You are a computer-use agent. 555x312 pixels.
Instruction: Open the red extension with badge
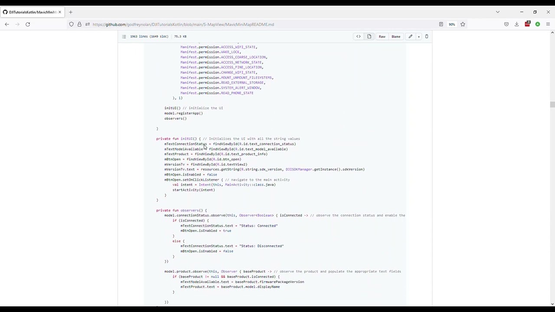click(527, 24)
